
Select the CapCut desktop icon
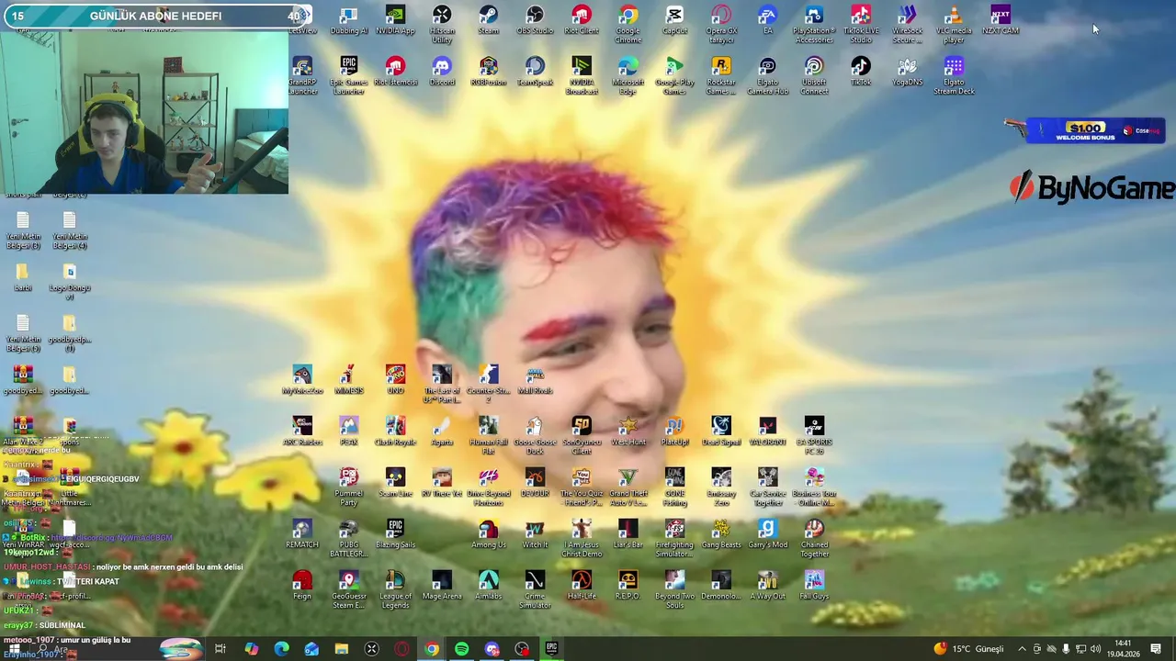[674, 20]
